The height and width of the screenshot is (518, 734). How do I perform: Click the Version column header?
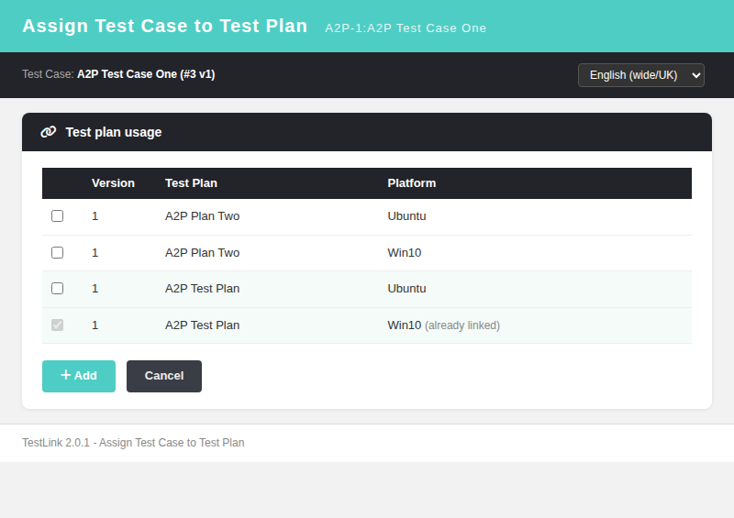[x=113, y=183]
